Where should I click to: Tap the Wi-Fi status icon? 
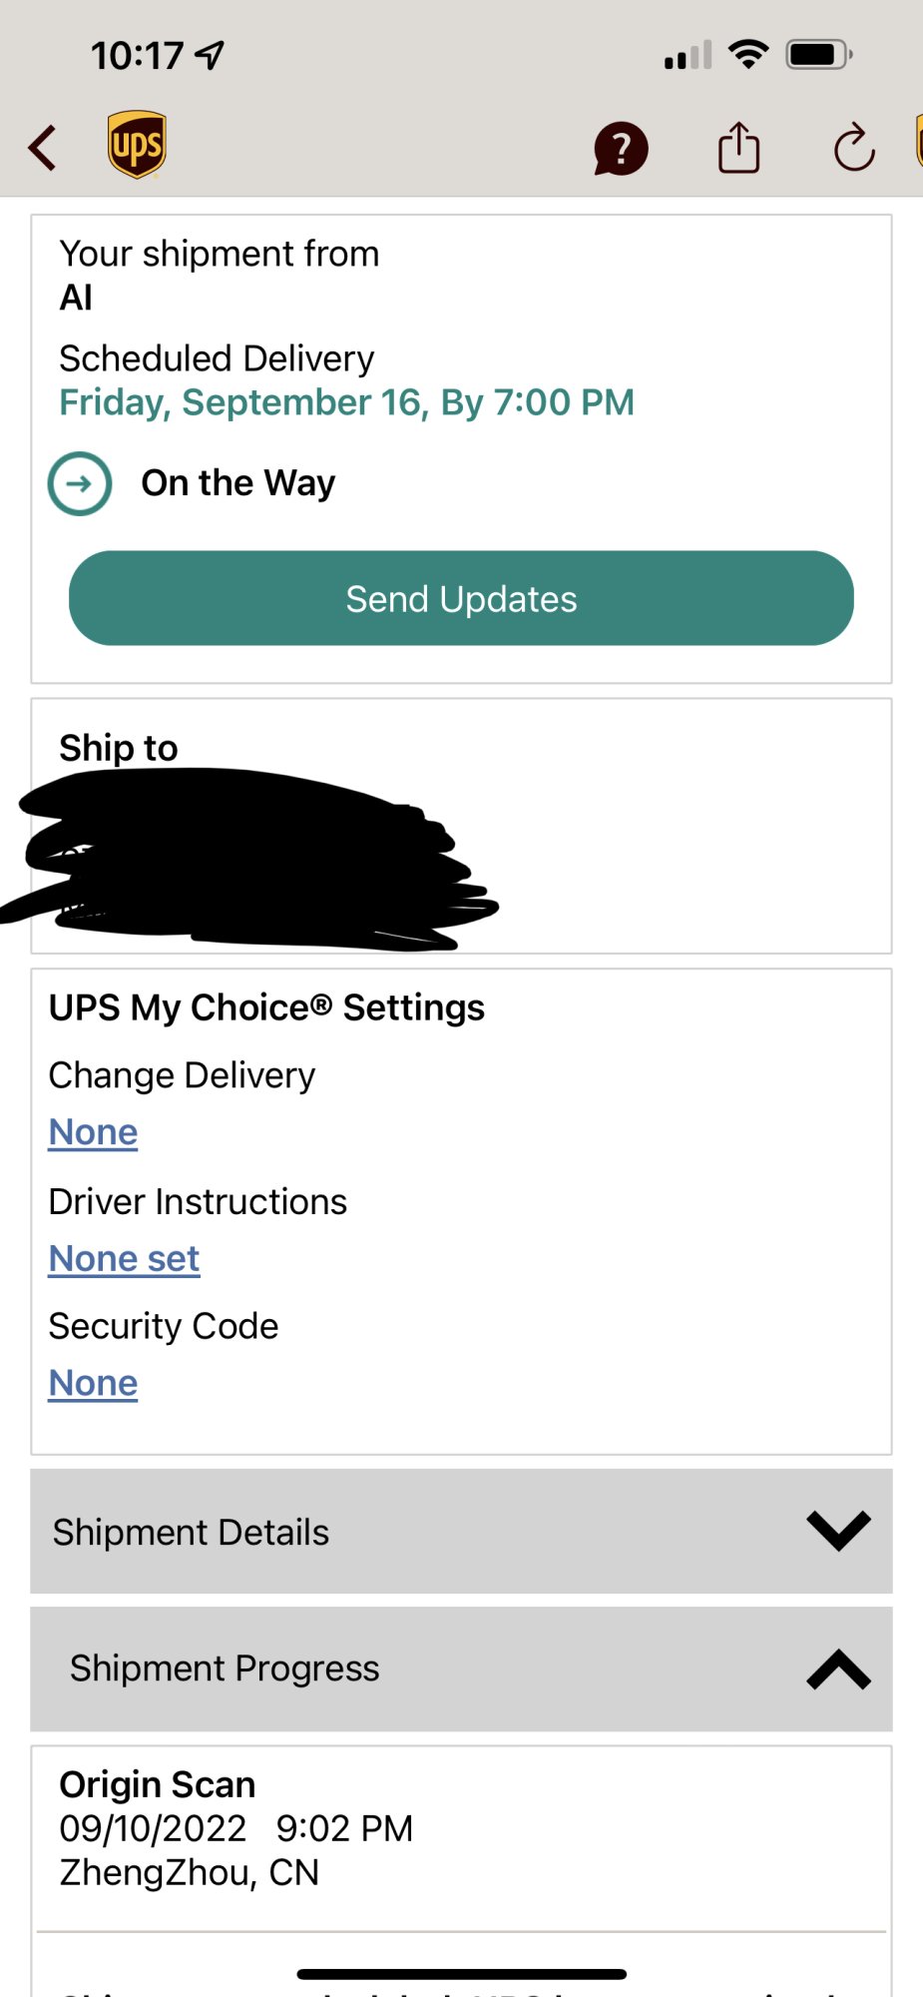point(748,54)
